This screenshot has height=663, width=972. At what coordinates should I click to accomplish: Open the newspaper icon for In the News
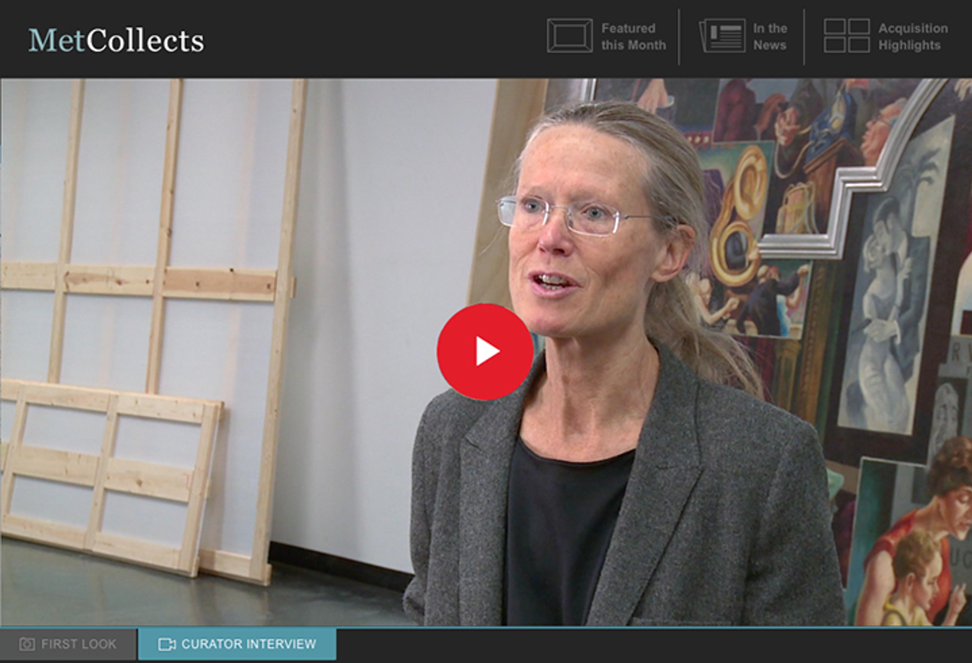722,35
